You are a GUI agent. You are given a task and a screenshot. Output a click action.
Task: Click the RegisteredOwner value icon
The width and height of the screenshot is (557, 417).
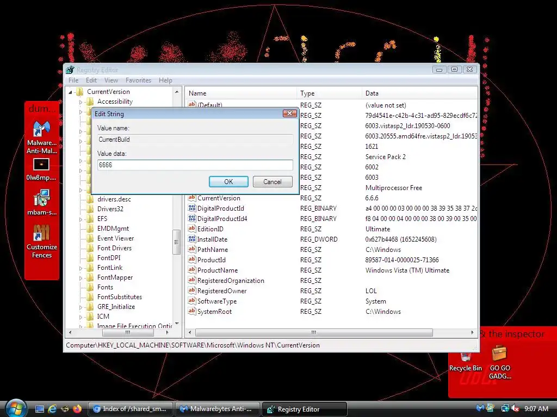(x=192, y=290)
